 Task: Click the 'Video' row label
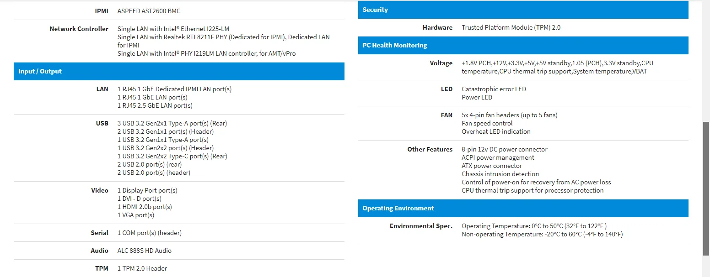coord(100,190)
